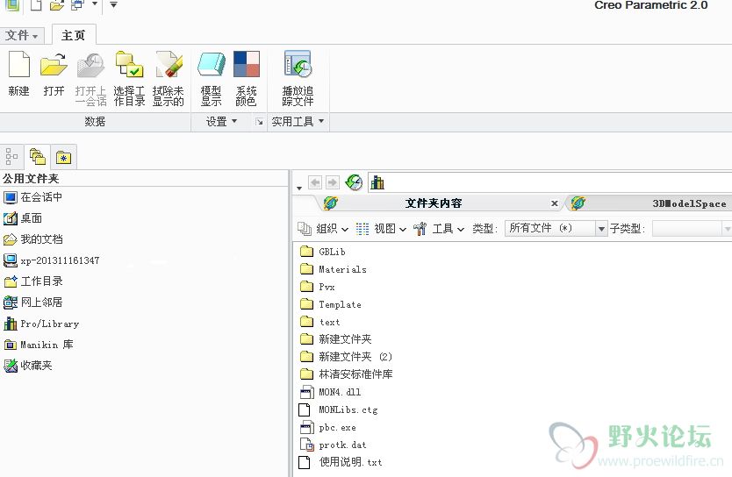Select the 新建文件夹 folder
This screenshot has height=477, width=732.
(335, 339)
